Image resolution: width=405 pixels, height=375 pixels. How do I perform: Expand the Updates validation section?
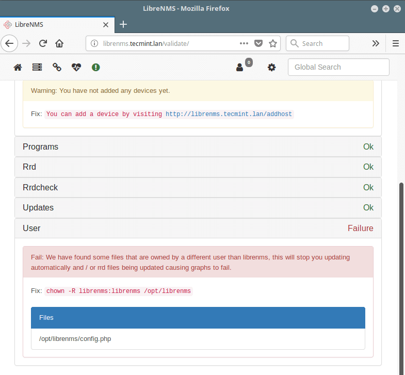tap(198, 208)
